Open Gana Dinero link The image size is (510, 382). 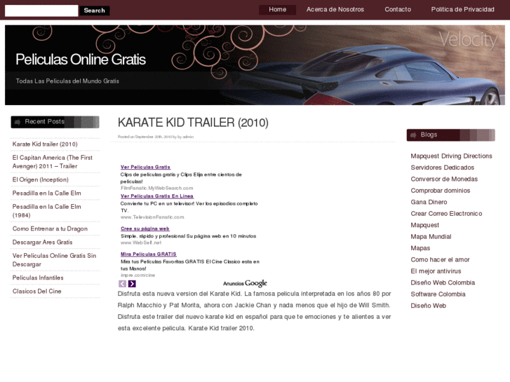(x=429, y=202)
